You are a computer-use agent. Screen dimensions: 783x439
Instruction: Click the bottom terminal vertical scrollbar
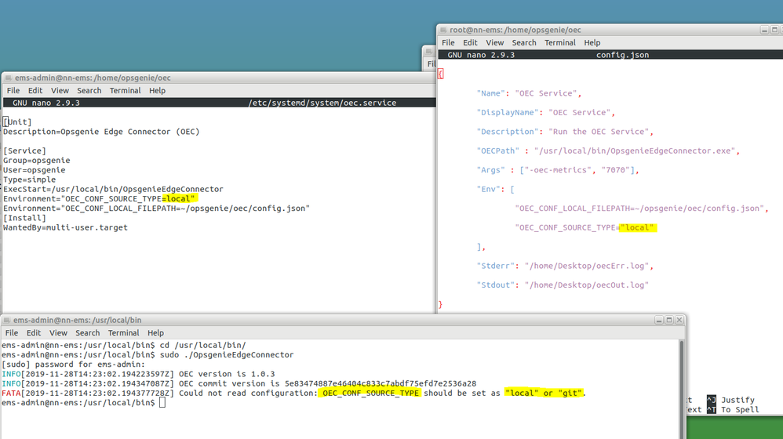(682, 389)
